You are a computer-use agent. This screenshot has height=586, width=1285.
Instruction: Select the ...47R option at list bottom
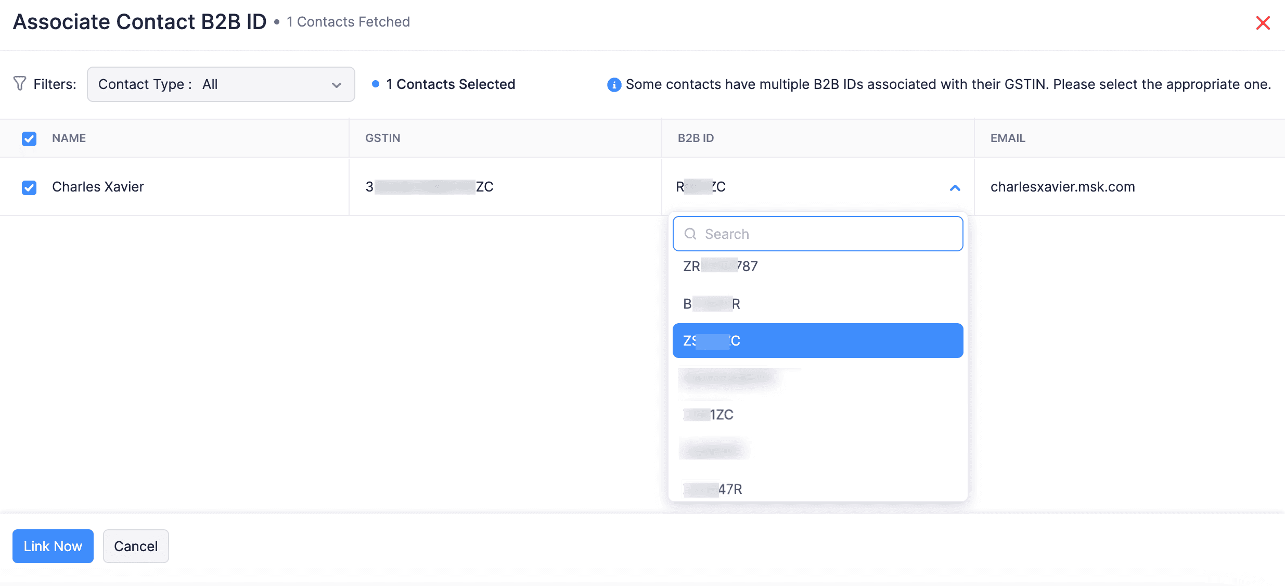(x=817, y=488)
